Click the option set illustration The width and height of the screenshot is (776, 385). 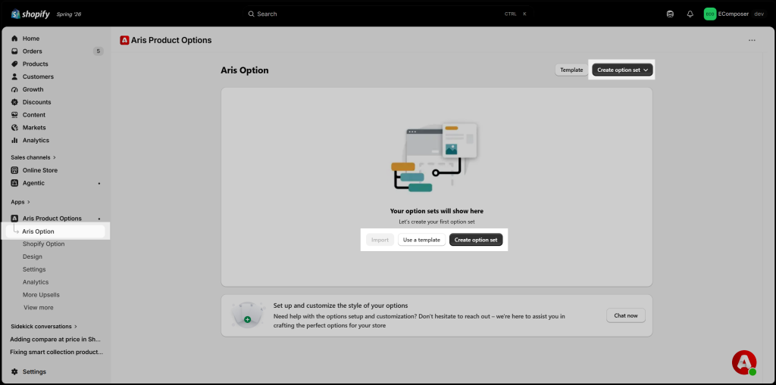coord(436,157)
